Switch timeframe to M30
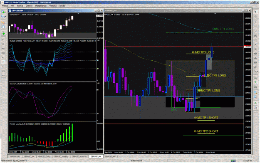 3,53
